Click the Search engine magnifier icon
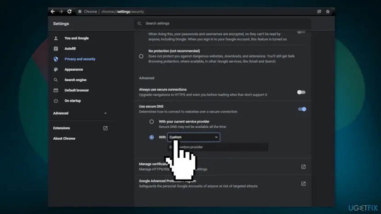This screenshot has width=381, height=214. pyautogui.click(x=56, y=80)
